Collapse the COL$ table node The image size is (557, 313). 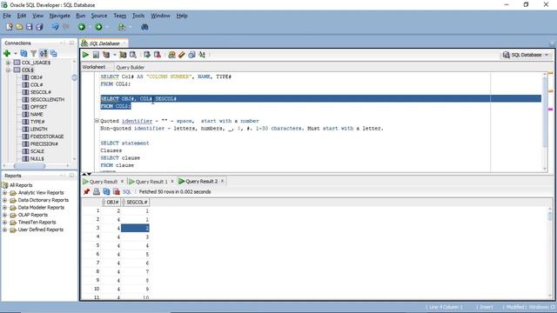pyautogui.click(x=8, y=70)
